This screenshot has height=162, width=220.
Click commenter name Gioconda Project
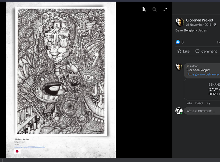point(198,70)
